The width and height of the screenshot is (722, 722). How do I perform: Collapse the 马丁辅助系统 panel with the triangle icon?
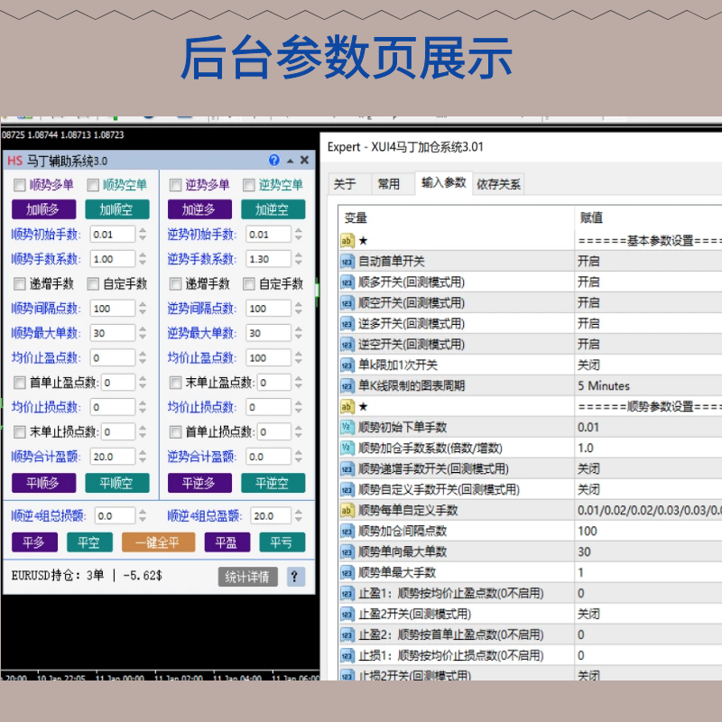pyautogui.click(x=290, y=161)
